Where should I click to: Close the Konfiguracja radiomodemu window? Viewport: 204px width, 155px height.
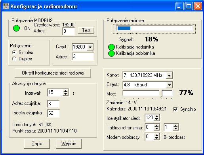point(198,6)
